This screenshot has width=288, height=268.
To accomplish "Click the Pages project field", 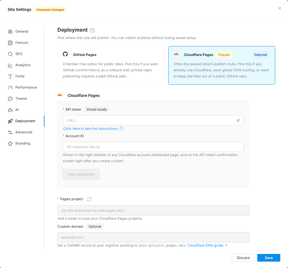I will coord(153,210).
